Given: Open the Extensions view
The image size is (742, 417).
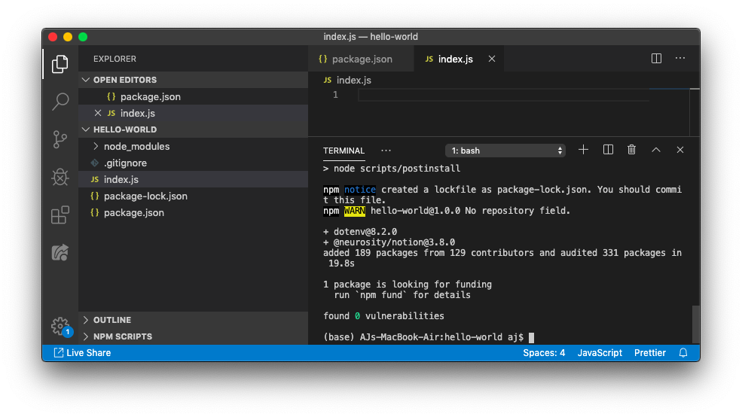Looking at the screenshot, I should pos(60,215).
